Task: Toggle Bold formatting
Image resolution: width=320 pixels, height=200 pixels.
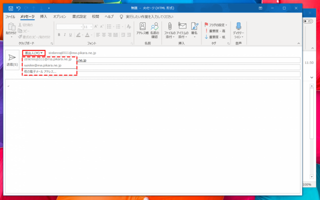Action: point(59,35)
